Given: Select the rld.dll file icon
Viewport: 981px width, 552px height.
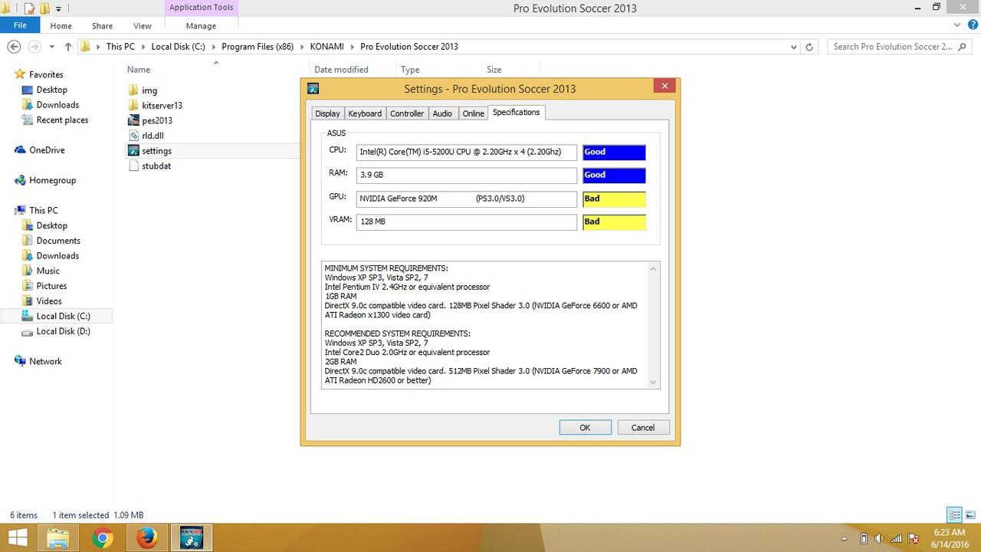Looking at the screenshot, I should [133, 136].
